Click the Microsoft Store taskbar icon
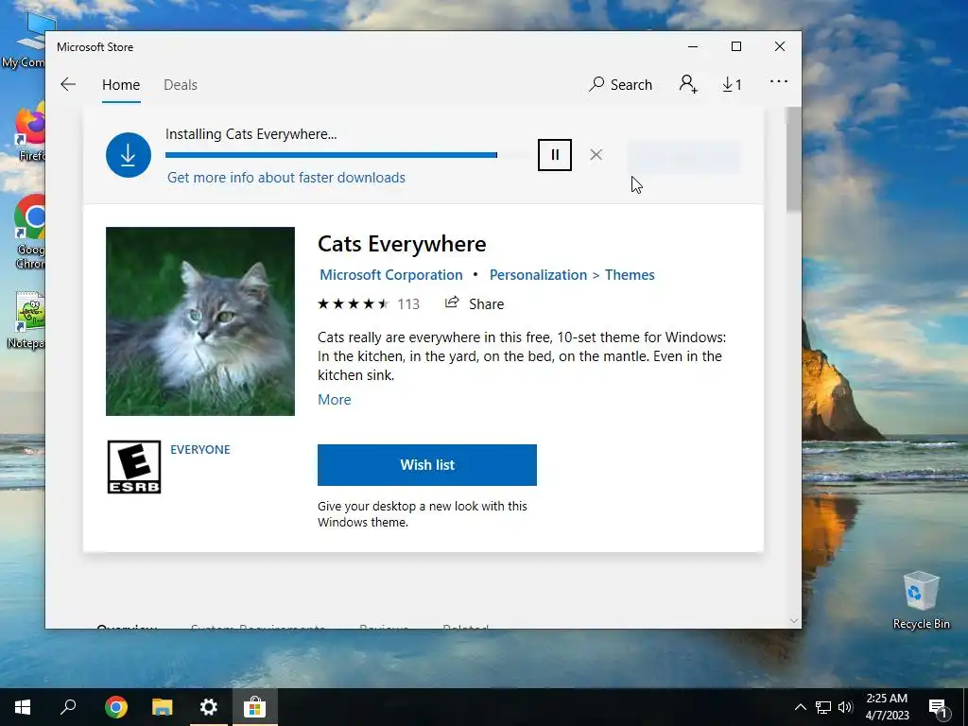Image resolution: width=968 pixels, height=726 pixels. [254, 707]
